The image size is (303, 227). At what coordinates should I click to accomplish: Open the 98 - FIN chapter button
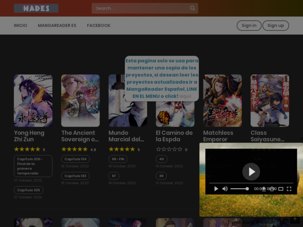click(x=118, y=159)
